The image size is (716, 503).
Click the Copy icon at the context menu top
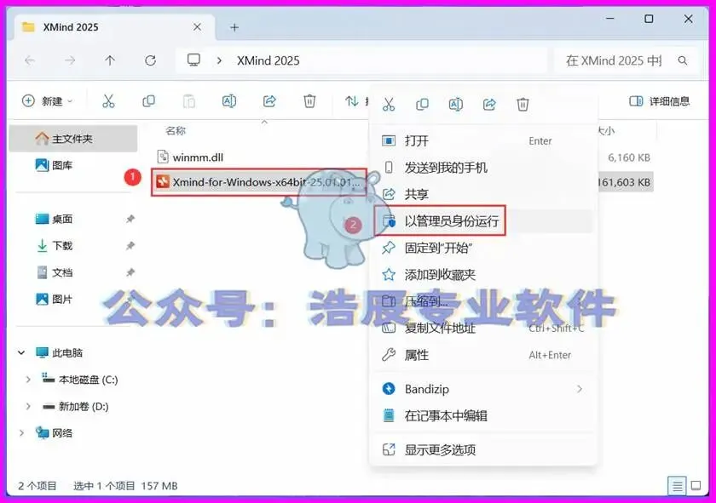[x=422, y=105]
